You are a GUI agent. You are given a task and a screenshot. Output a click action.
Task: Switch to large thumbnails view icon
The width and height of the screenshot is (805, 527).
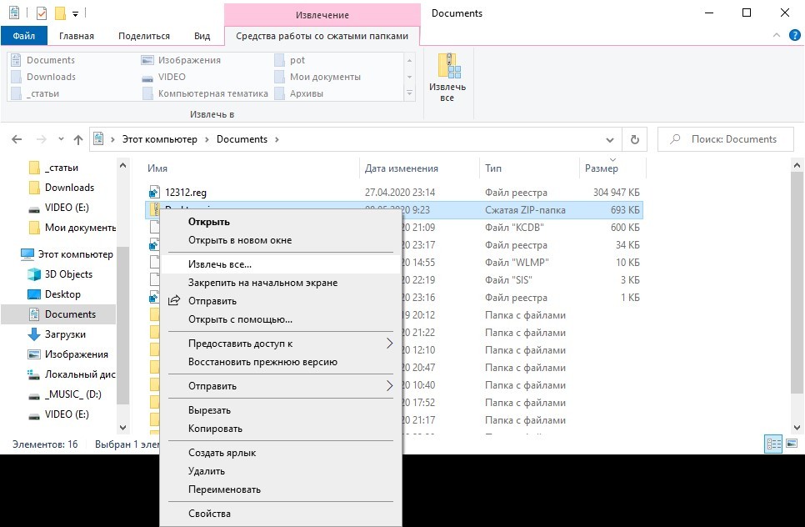(791, 444)
